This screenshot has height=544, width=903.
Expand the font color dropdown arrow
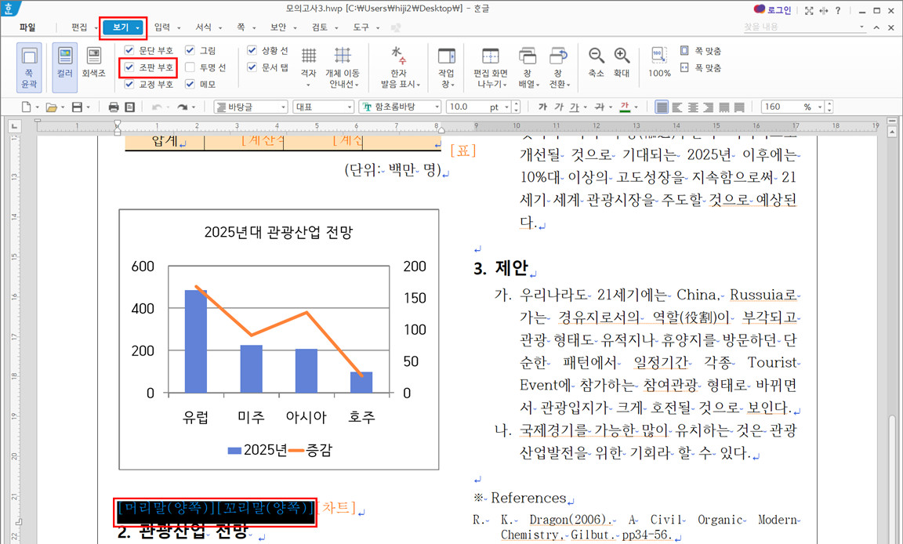pyautogui.click(x=636, y=107)
